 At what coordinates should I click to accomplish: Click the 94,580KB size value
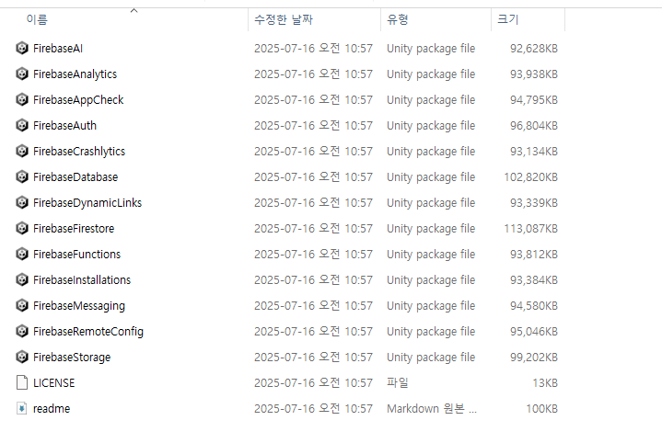tap(534, 305)
